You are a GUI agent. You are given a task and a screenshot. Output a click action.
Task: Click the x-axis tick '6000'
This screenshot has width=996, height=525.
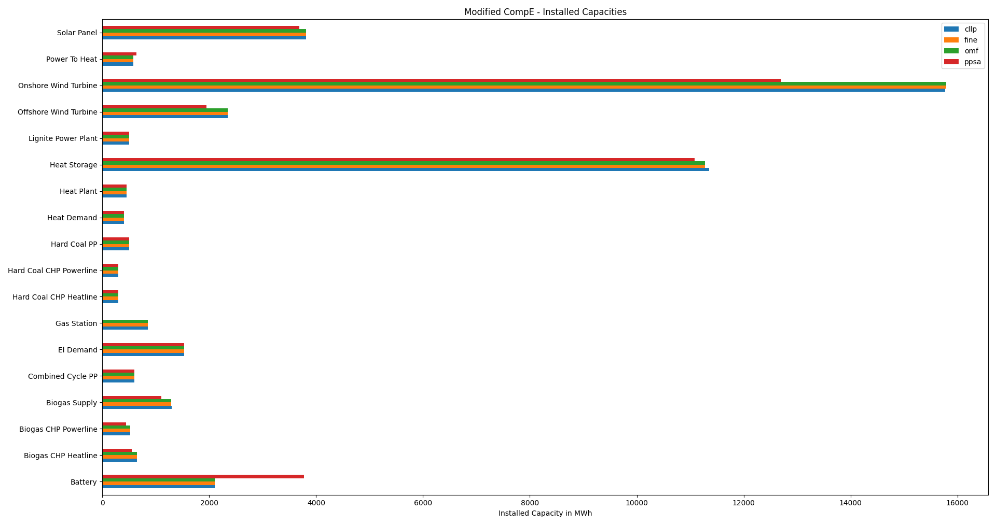point(423,503)
